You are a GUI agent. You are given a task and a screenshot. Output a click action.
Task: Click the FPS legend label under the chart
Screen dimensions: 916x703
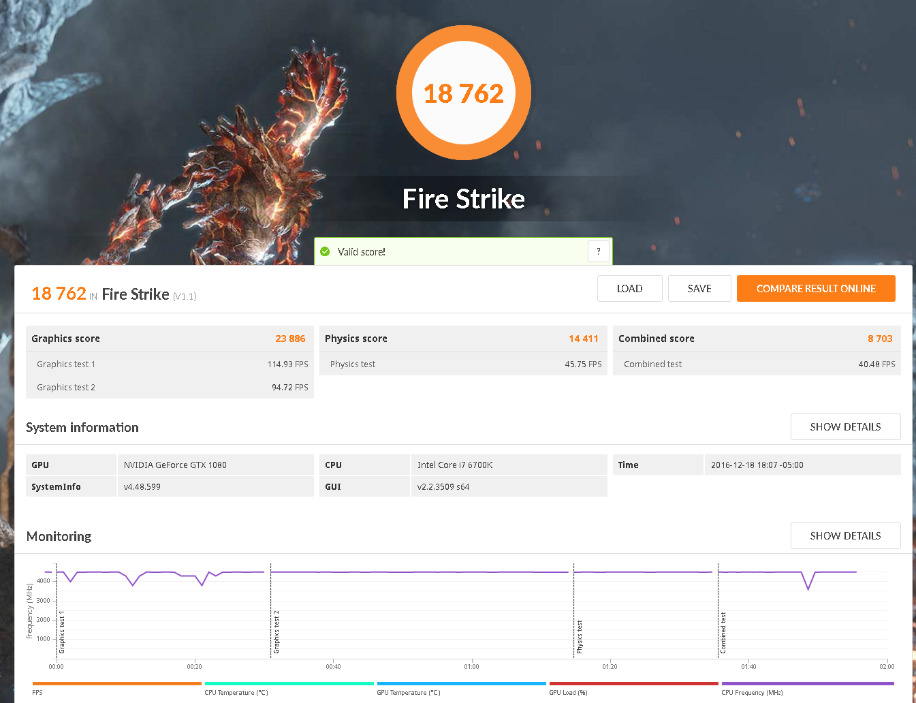37,693
